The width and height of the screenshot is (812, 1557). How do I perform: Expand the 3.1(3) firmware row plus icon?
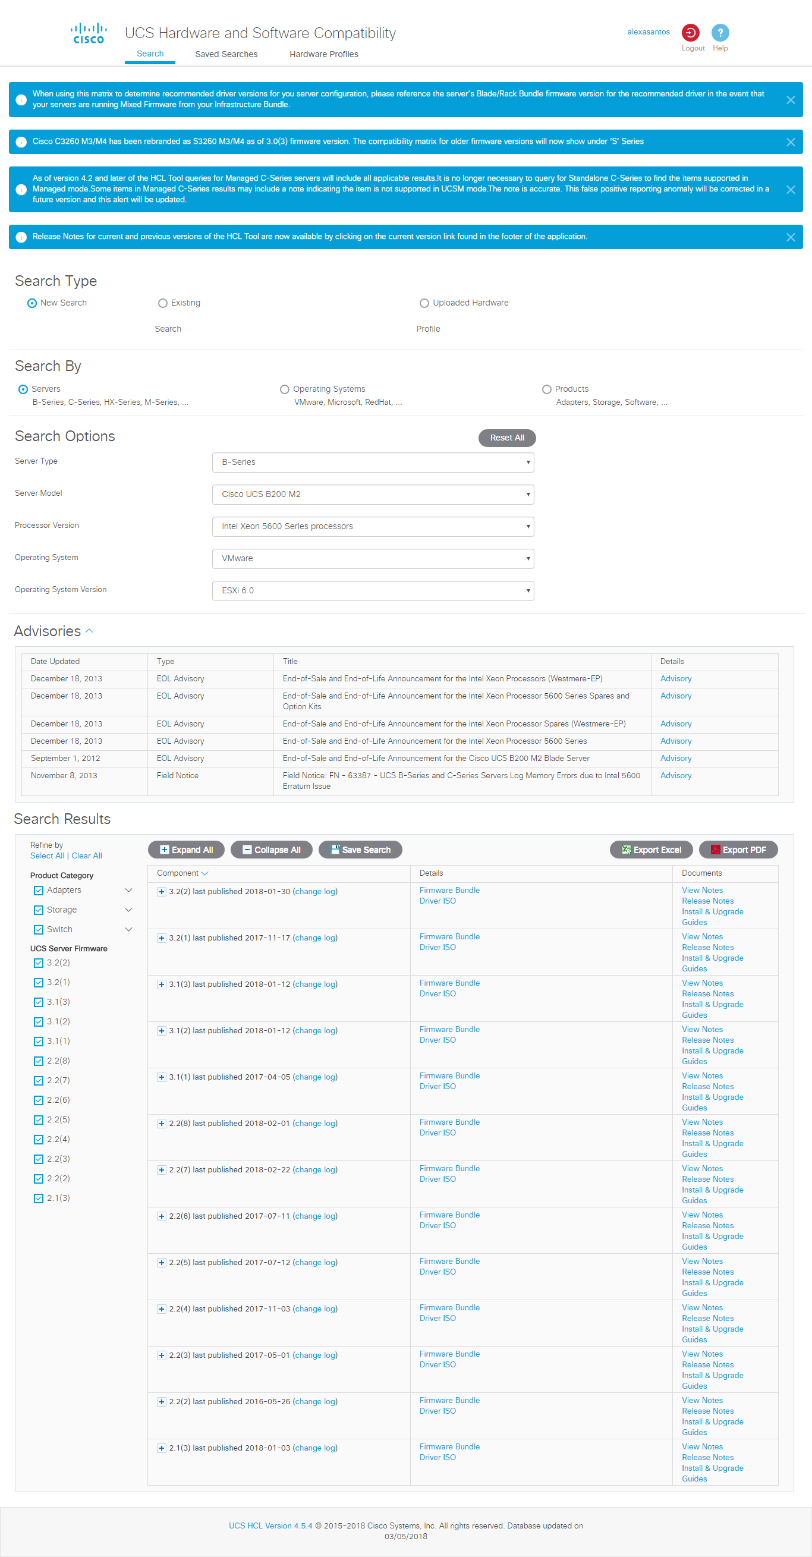tap(161, 984)
